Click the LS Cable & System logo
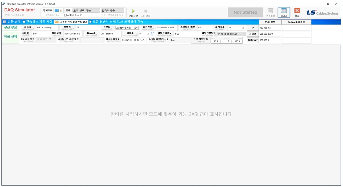 coord(322,13)
